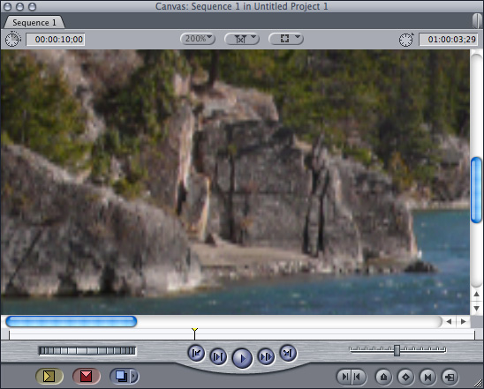This screenshot has height=389, width=484.
Task: Click Play In to Out button
Action: [218, 356]
